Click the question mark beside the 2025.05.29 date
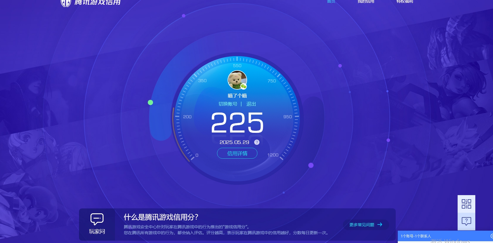This screenshot has width=493, height=243. click(x=257, y=142)
